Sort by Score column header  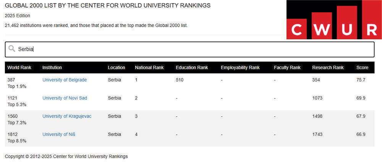[362, 68]
